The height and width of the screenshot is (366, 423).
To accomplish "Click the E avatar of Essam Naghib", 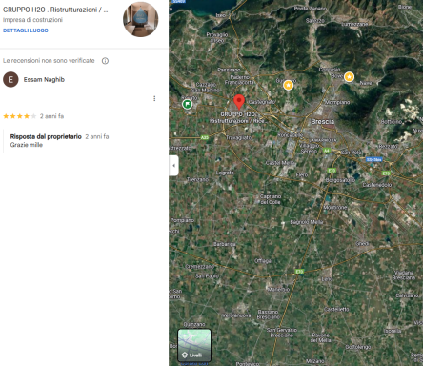I will point(10,79).
